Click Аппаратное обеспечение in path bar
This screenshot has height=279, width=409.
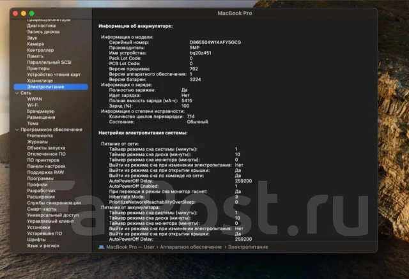tap(190, 247)
